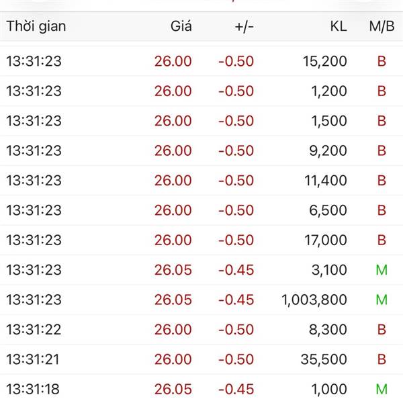This screenshot has width=403, height=403.
Task: Tap the 11,400 volume entry
Action: click(x=325, y=180)
